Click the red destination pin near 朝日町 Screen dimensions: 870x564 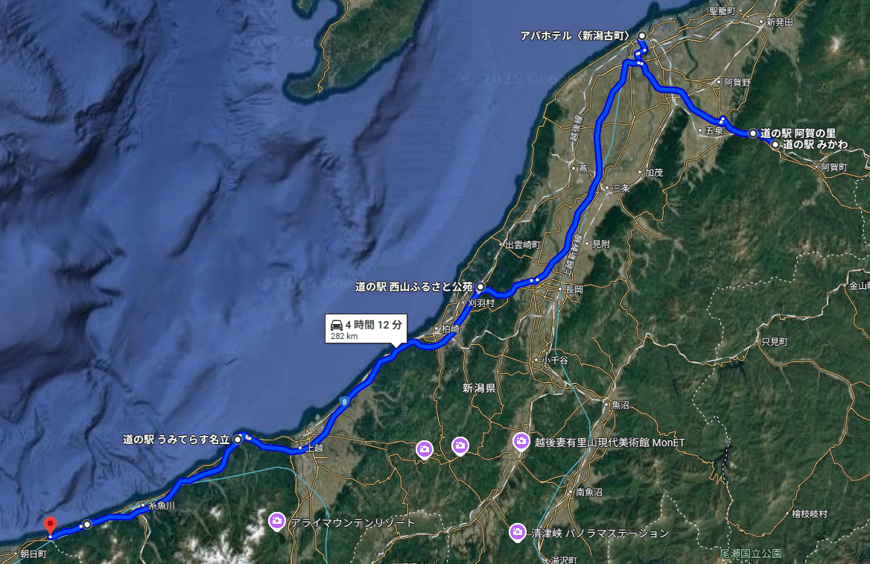pyautogui.click(x=51, y=525)
